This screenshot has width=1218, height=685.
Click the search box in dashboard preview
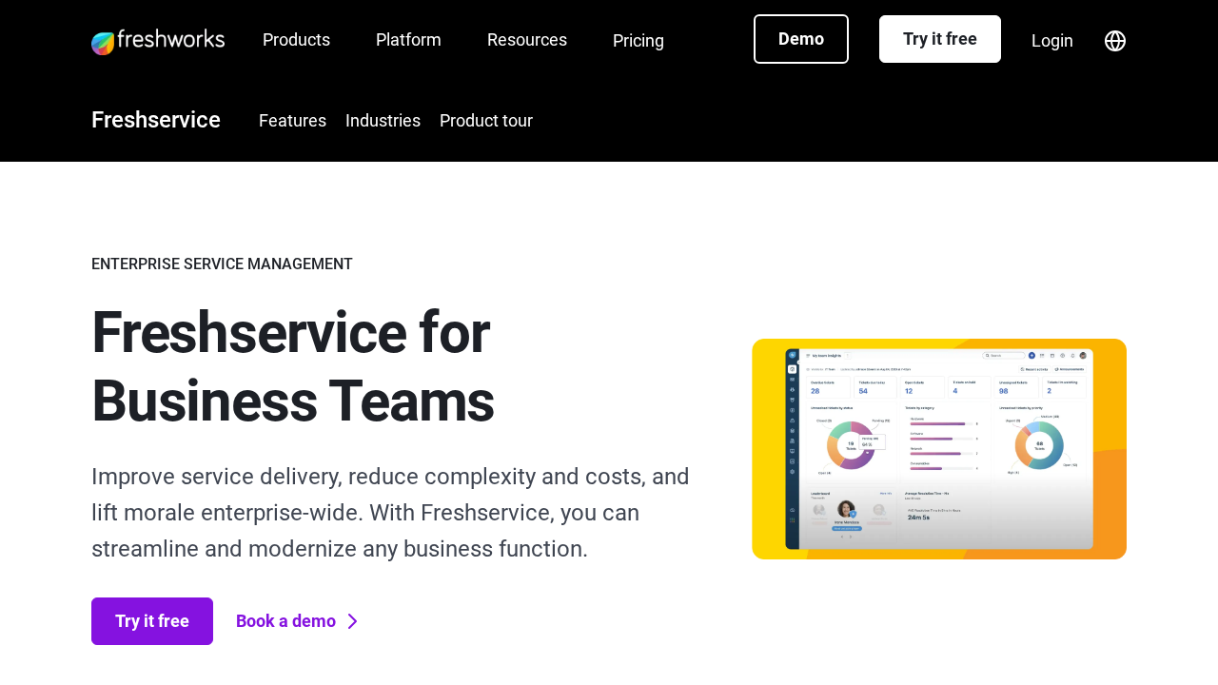pos(1003,356)
